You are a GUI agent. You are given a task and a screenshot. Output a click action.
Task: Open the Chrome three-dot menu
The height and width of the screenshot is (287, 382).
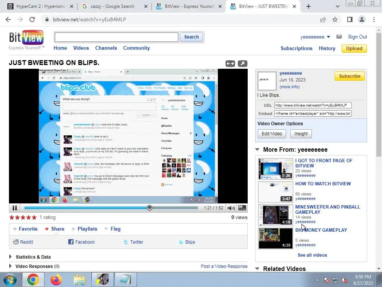pos(374,19)
